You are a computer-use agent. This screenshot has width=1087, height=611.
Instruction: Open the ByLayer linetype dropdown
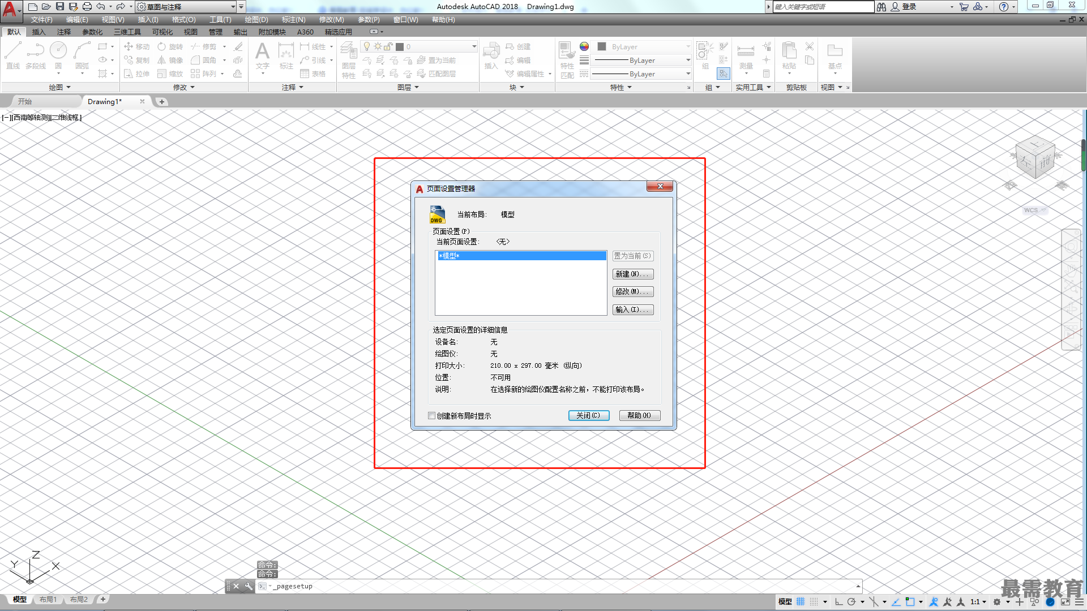(641, 74)
